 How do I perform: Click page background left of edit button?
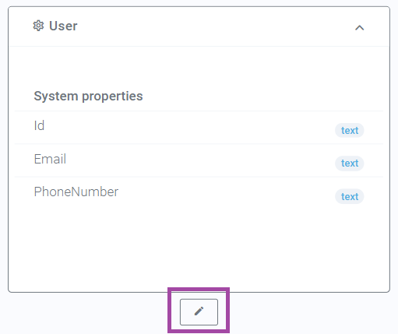(x=86, y=313)
